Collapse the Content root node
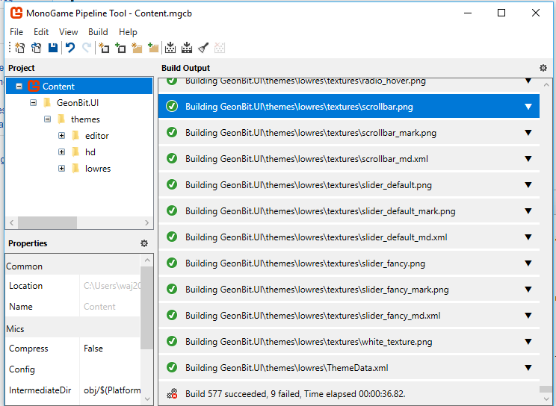Viewport: 556px width, 406px height. (x=19, y=86)
